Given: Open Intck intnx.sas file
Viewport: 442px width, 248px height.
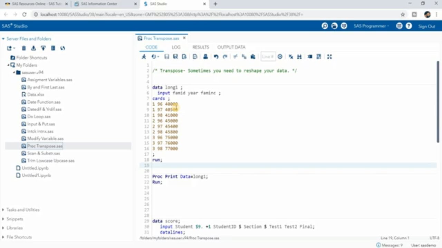Looking at the screenshot, I should click(x=40, y=131).
